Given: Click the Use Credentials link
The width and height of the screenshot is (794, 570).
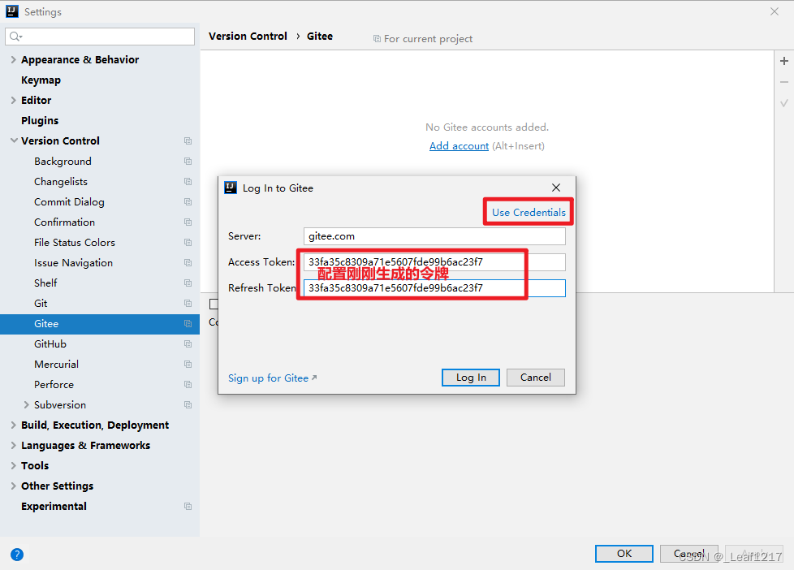Looking at the screenshot, I should pos(529,212).
